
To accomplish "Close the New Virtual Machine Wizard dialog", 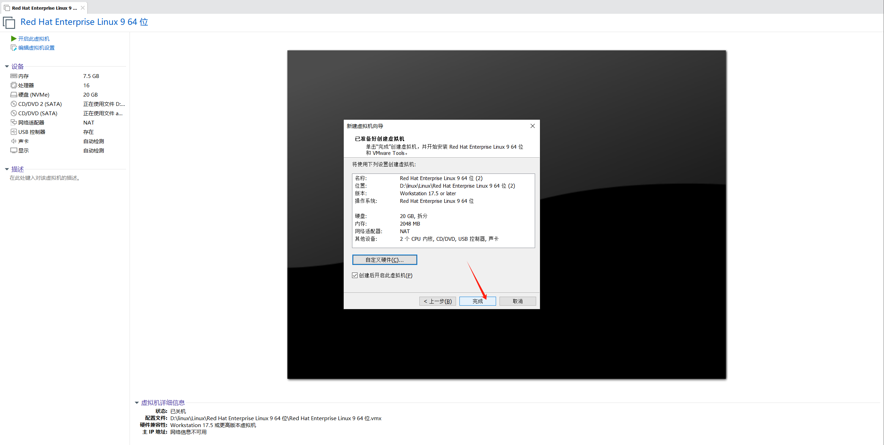I will (532, 126).
